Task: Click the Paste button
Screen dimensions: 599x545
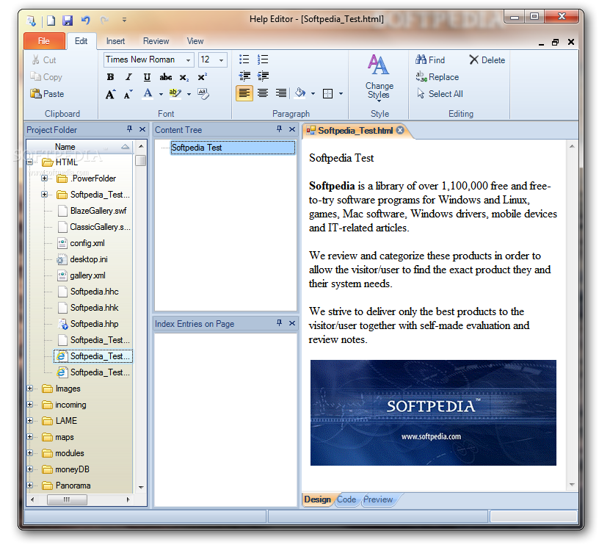Action: click(x=47, y=93)
